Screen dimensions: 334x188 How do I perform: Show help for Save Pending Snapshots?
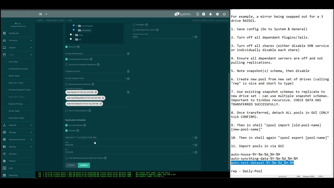[90, 111]
